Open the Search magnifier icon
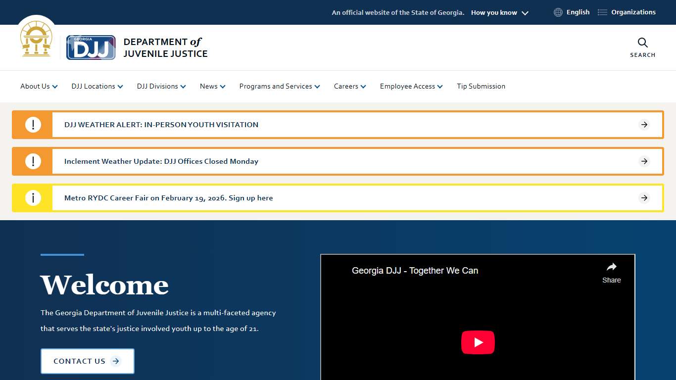Viewport: 676px width, 380px height. pyautogui.click(x=642, y=43)
